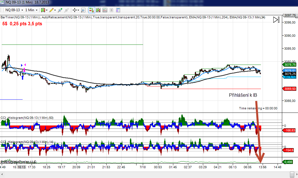
Task: Click the 3078,75 green price marker
Action: click(290, 65)
